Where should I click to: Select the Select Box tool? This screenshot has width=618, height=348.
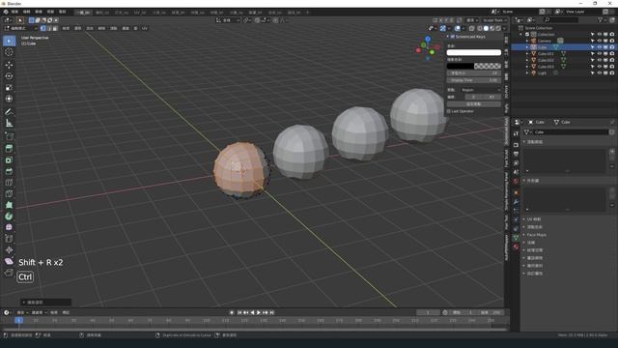click(9, 41)
